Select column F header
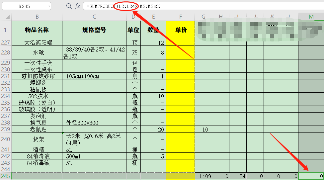Image resolution: width=324 pixels, height=180 pixels. click(180, 17)
